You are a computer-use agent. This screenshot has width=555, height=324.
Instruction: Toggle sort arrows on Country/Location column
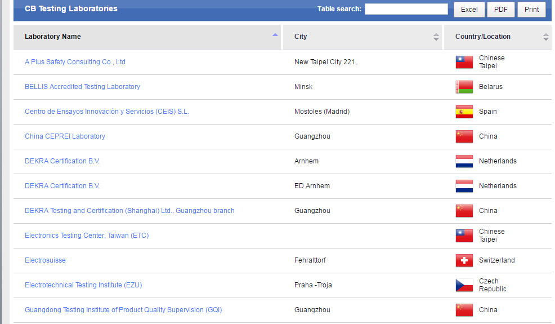click(545, 37)
